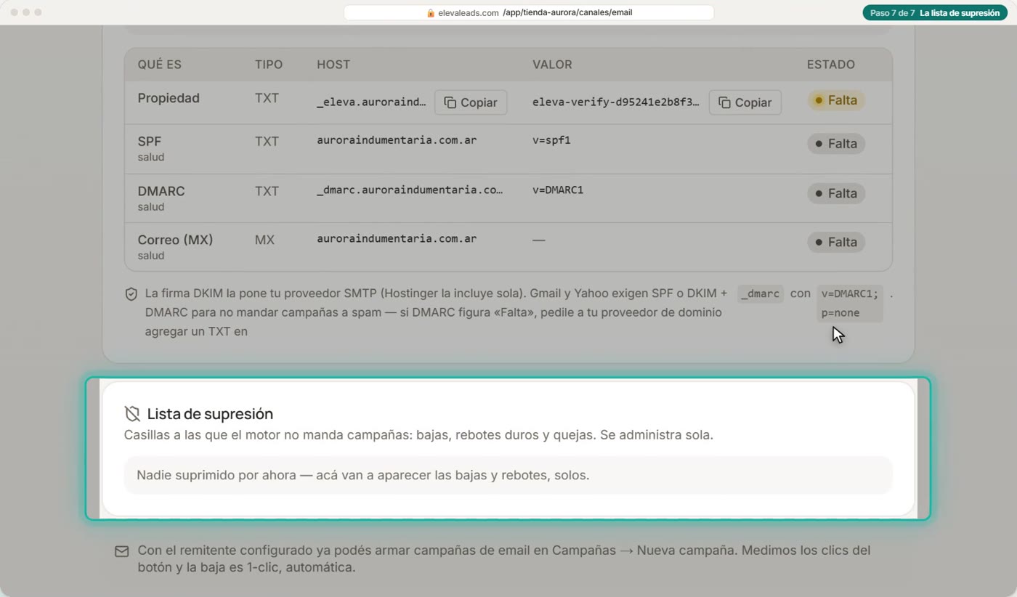
Task: Click the 'VALOR' column header
Action: click(552, 65)
